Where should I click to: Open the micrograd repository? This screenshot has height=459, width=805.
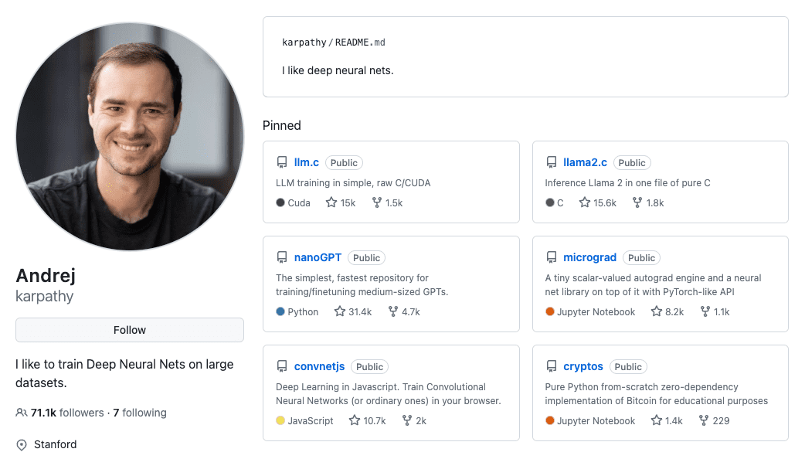(x=590, y=257)
